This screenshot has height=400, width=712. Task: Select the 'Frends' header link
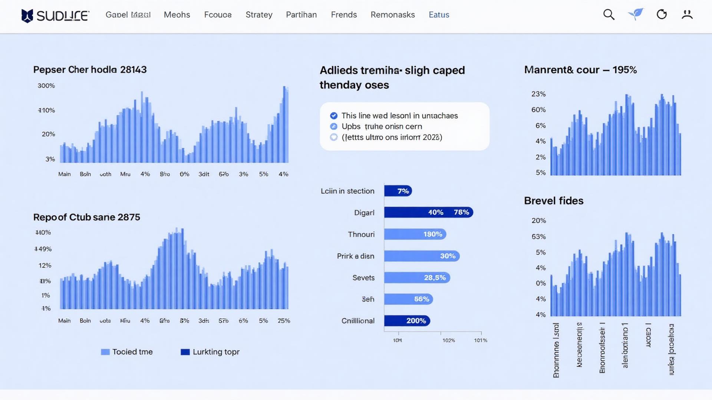click(x=343, y=15)
